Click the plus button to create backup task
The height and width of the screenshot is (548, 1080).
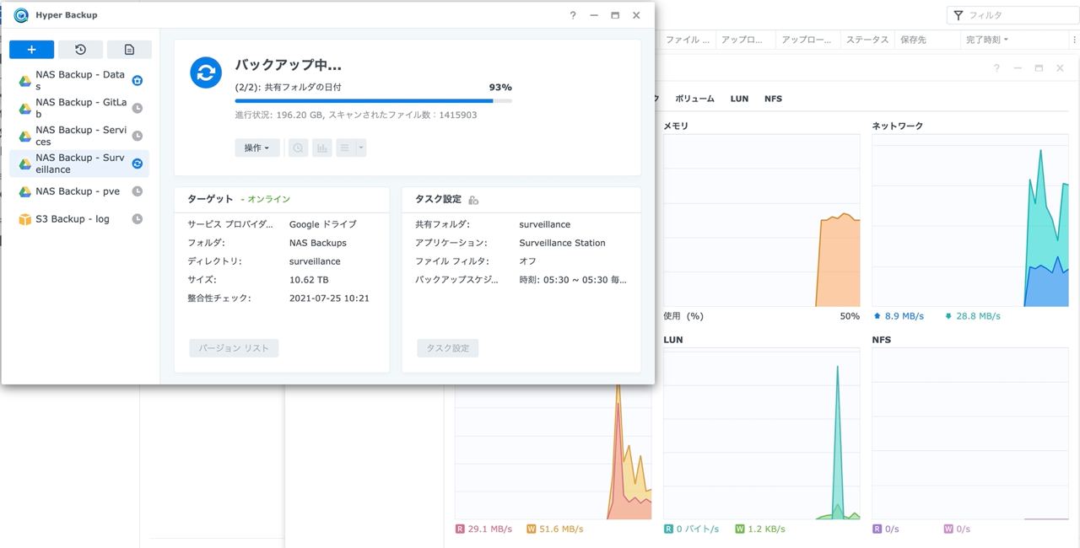32,50
